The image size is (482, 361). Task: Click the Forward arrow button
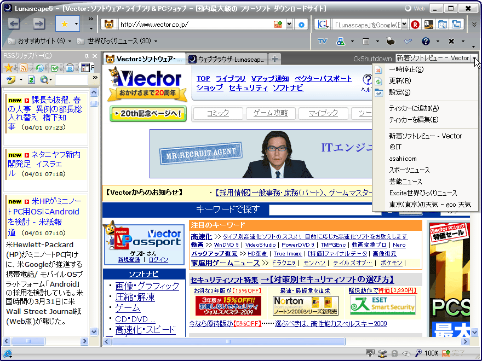pyautogui.click(x=38, y=24)
